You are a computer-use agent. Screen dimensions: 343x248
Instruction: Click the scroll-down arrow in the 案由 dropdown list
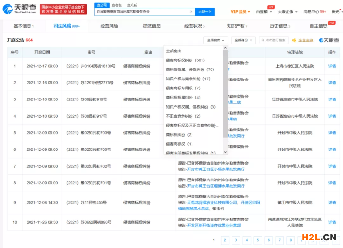click(225, 152)
